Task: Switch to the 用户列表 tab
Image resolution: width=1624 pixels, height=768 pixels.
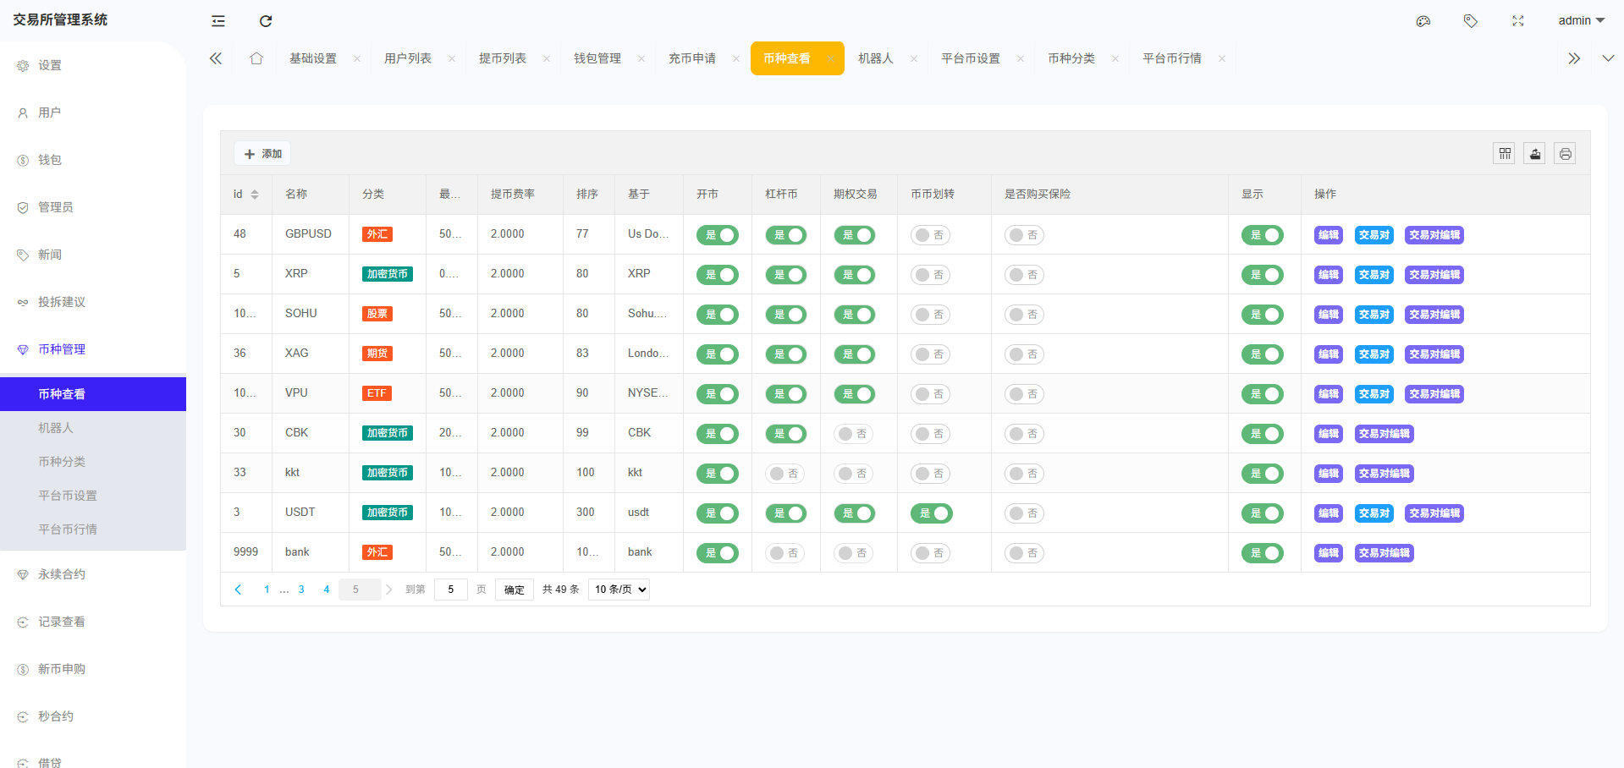Action: (x=408, y=58)
